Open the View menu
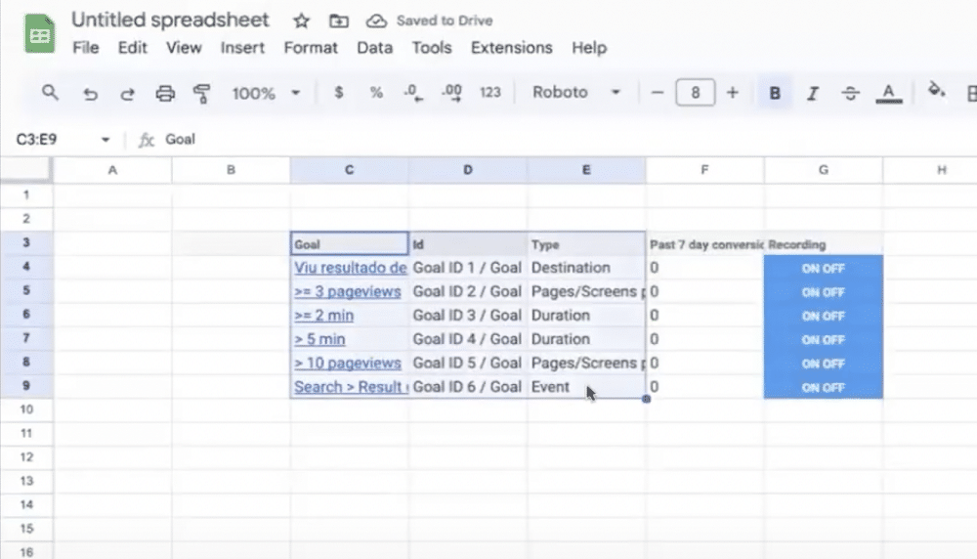 coord(184,48)
